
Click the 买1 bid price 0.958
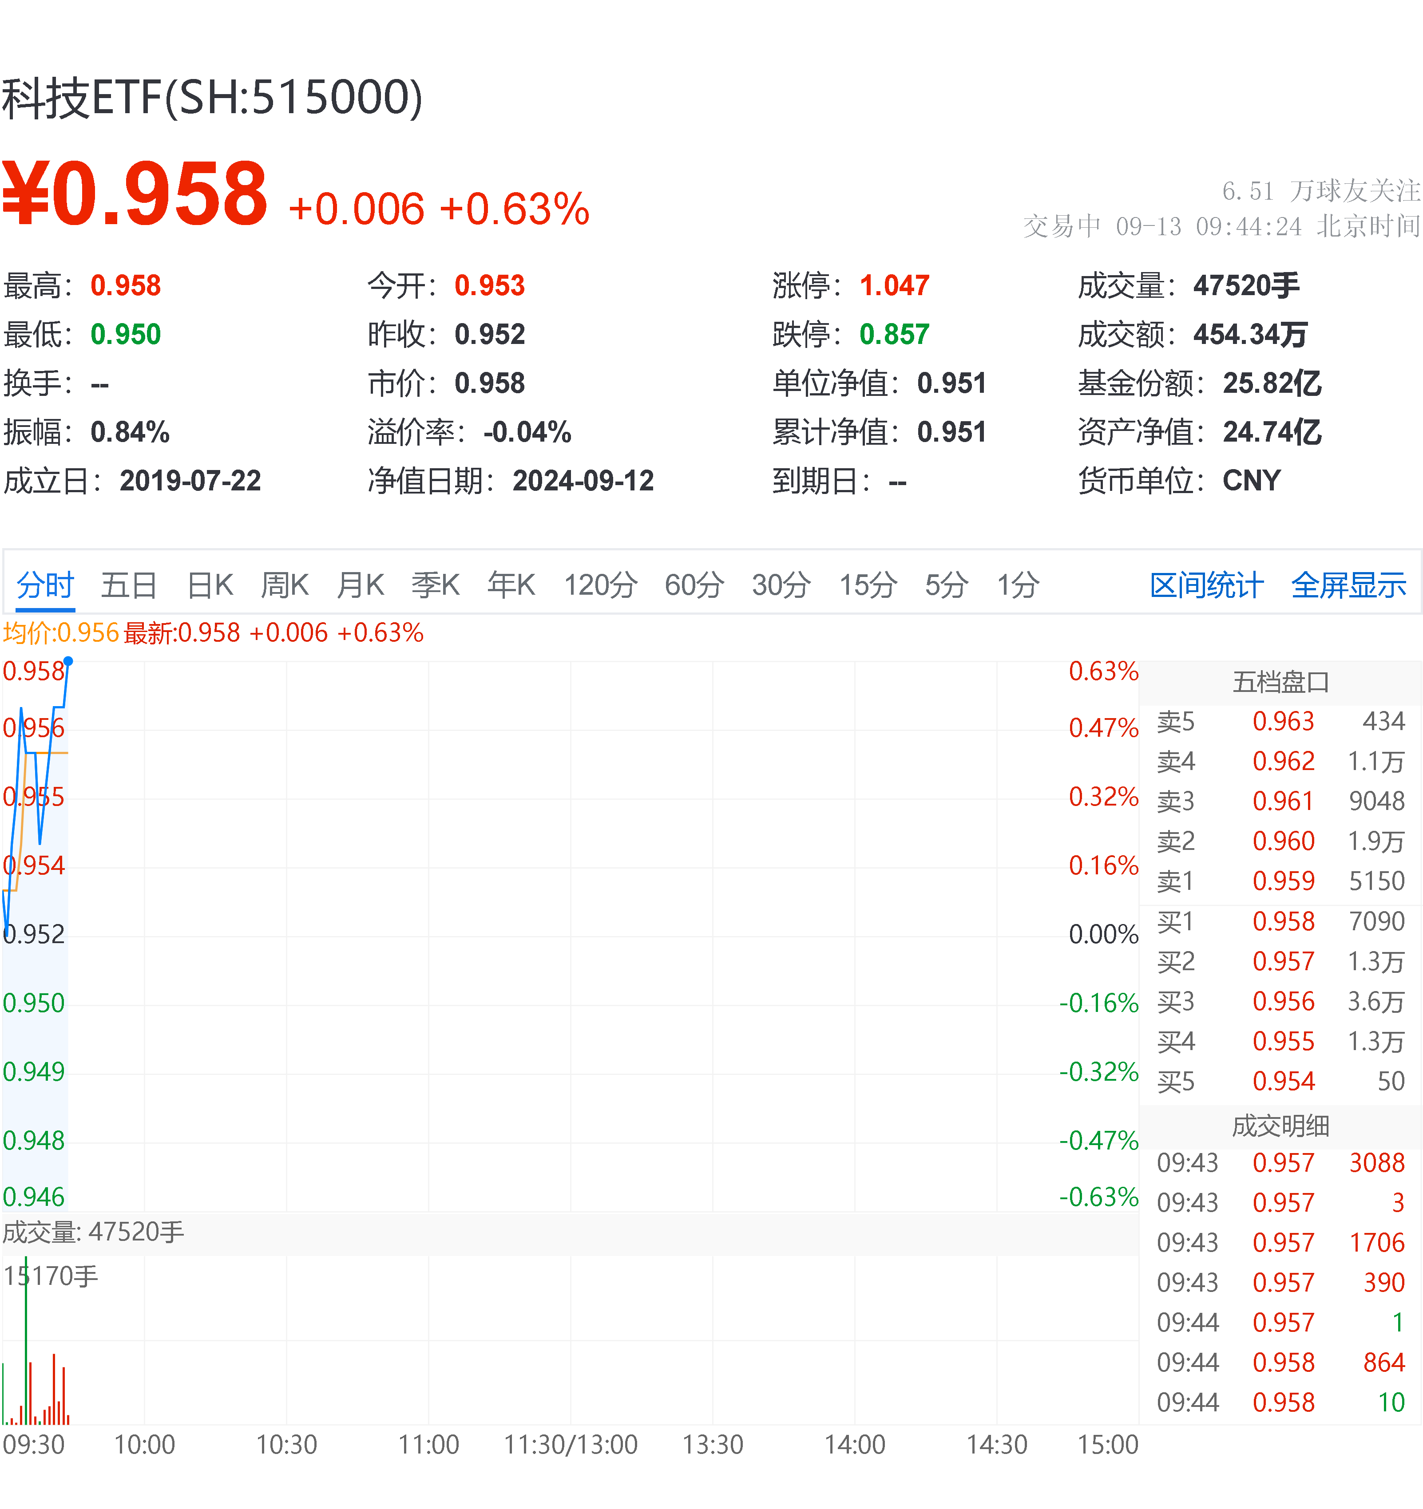(x=1283, y=921)
